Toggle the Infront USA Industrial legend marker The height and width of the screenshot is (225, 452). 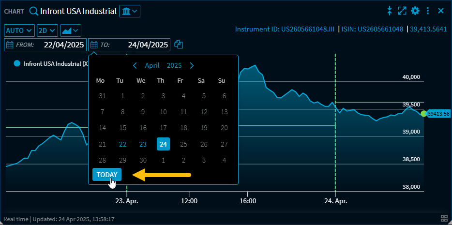(x=17, y=63)
